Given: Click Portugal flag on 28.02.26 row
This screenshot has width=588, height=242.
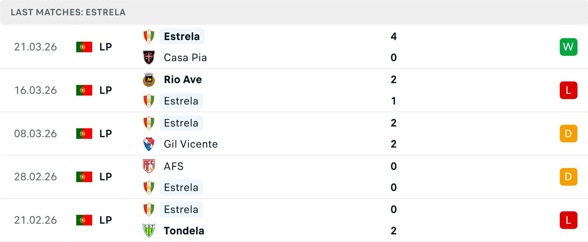Looking at the screenshot, I should tap(84, 177).
